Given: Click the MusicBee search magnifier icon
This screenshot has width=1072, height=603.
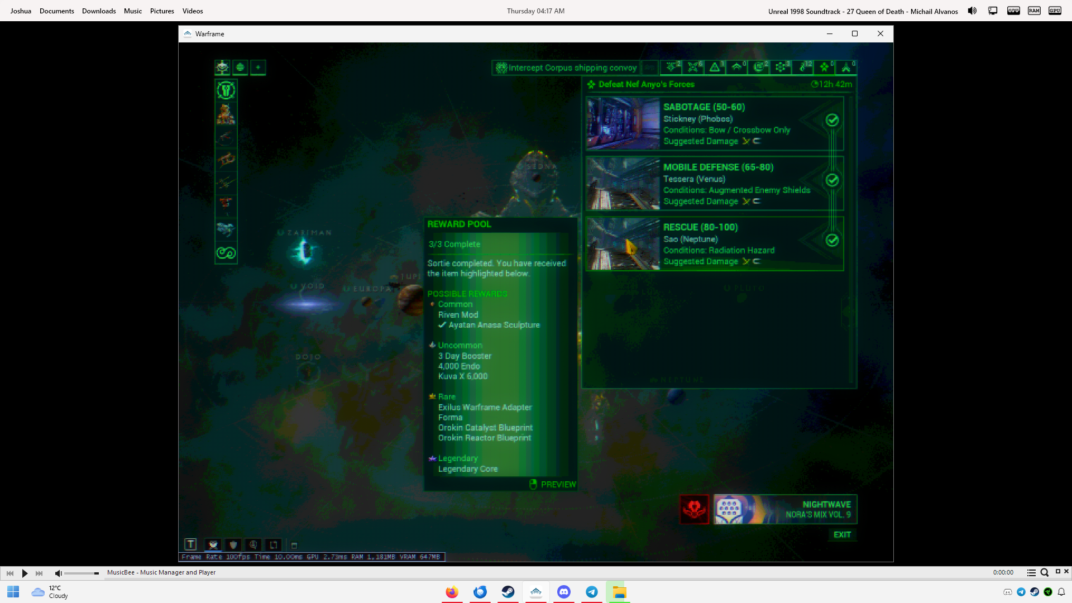Looking at the screenshot, I should coord(1045,572).
